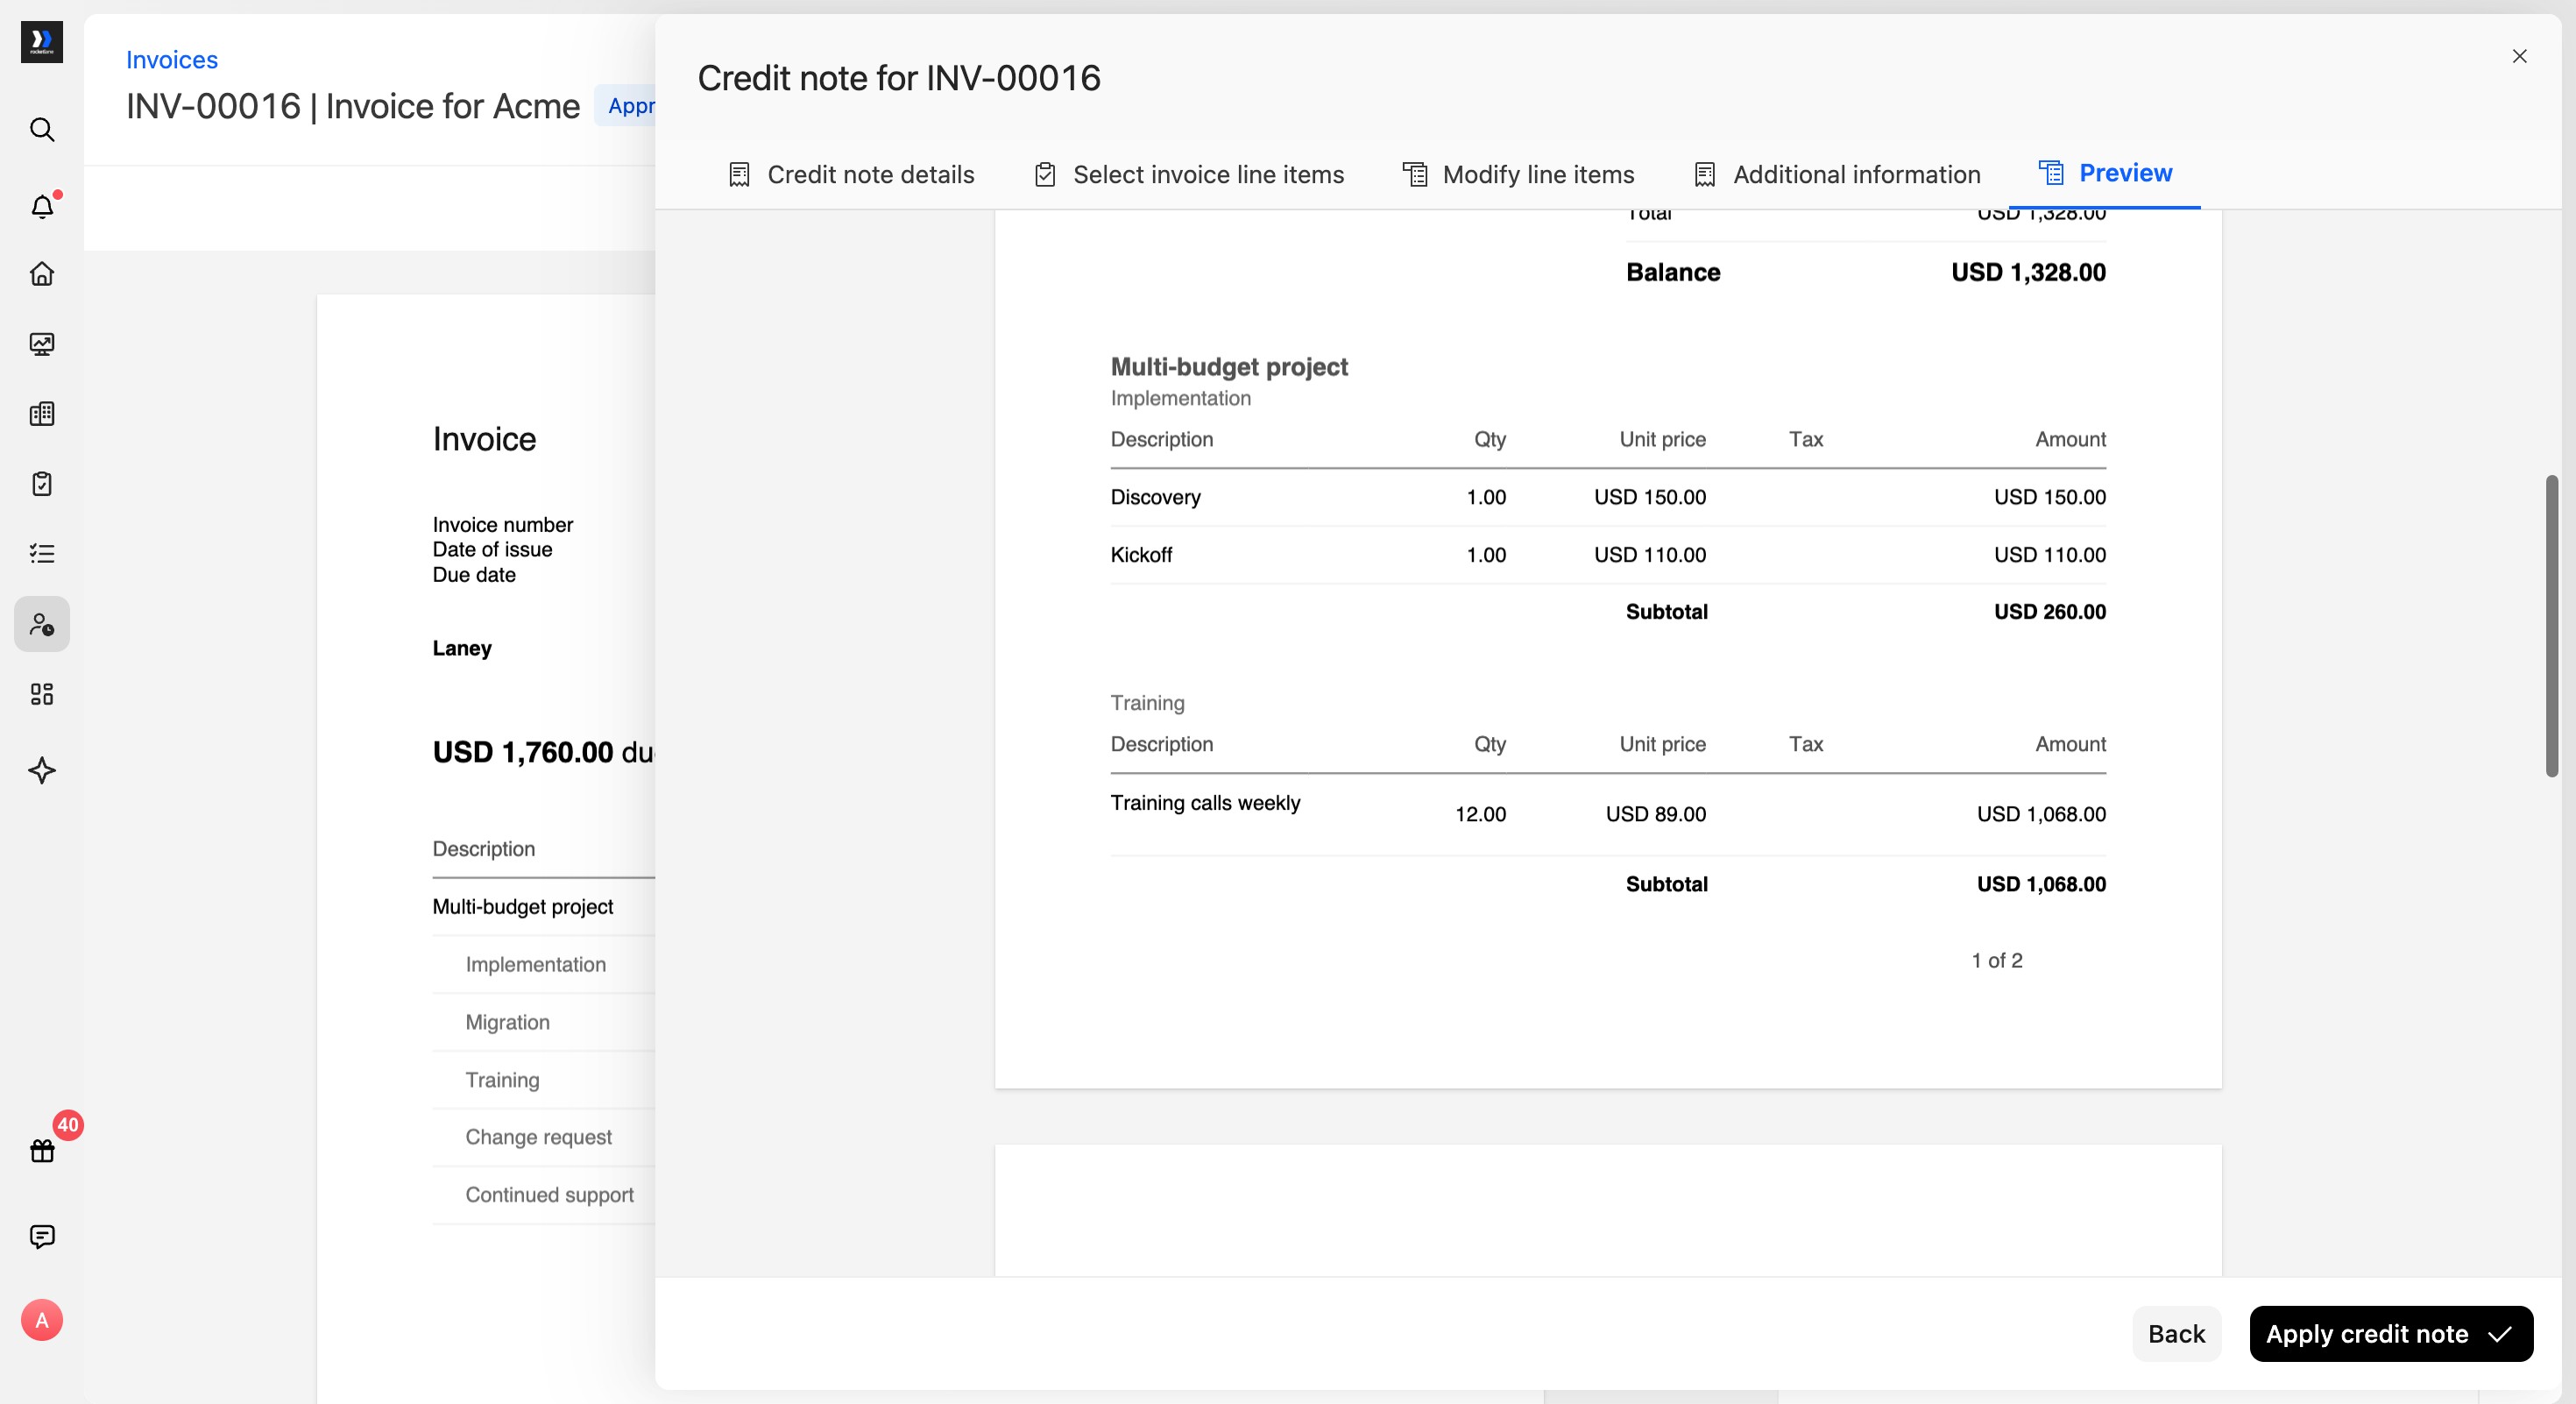The width and height of the screenshot is (2576, 1404).
Task: Click 'Training' row in background invoice
Action: [x=502, y=1080]
